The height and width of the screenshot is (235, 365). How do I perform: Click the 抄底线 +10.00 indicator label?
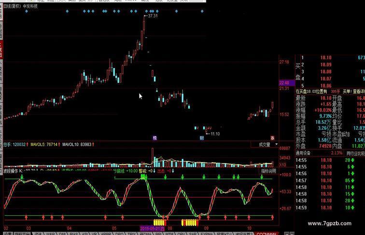126,171
